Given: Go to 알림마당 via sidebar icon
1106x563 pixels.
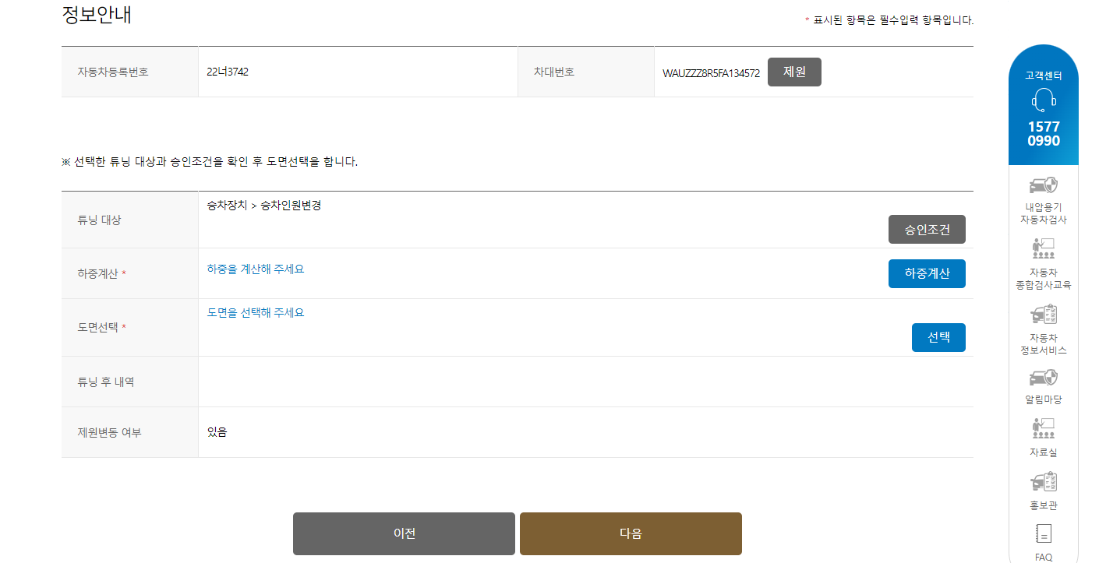Looking at the screenshot, I should [x=1043, y=378].
